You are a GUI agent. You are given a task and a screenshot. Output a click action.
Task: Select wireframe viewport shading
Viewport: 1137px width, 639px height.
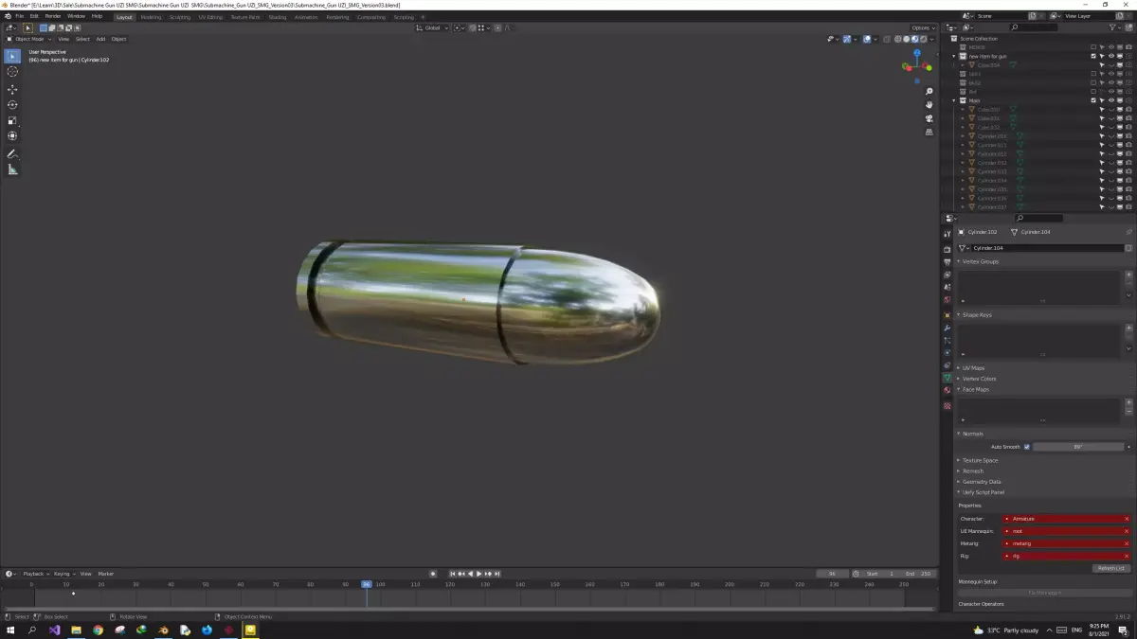pos(898,40)
